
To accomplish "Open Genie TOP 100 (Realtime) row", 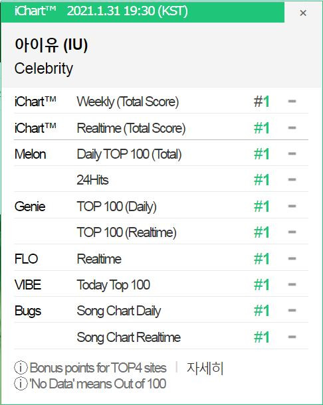I will click(x=161, y=232).
